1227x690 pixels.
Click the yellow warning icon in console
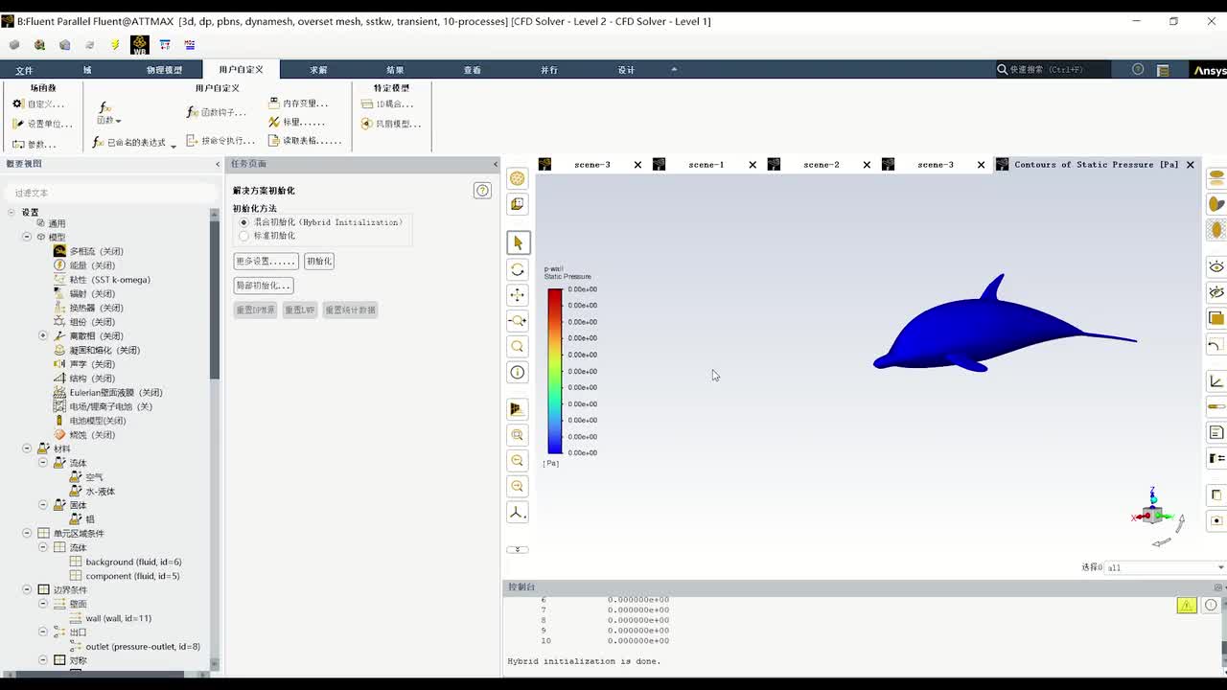pyautogui.click(x=1187, y=606)
